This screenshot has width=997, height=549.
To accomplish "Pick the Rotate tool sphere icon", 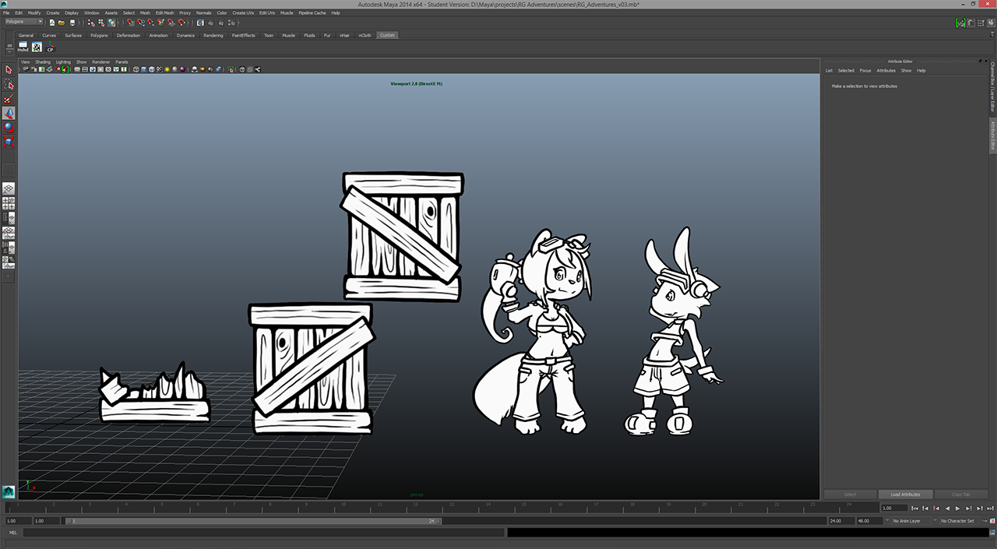I will pyautogui.click(x=9, y=128).
